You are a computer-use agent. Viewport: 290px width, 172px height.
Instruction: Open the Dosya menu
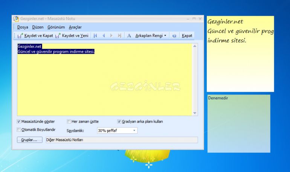point(23,27)
